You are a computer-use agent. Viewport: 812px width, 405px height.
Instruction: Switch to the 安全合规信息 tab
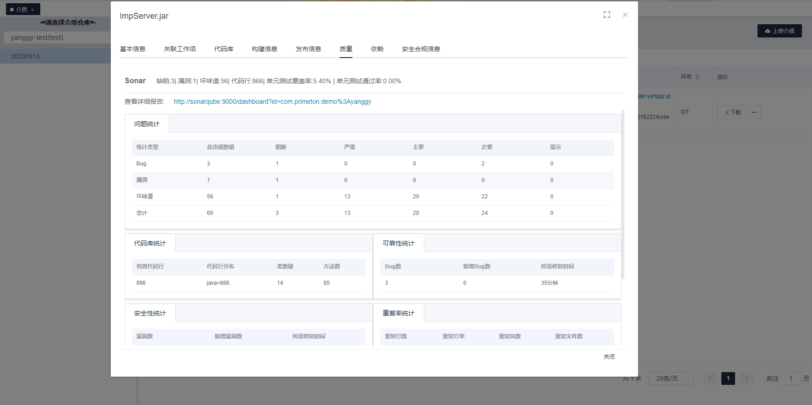tap(421, 49)
